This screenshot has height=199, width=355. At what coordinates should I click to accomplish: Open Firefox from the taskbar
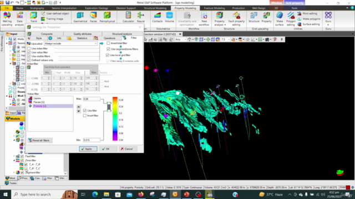141,194
